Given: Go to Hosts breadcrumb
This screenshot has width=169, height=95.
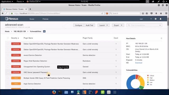Looking at the screenshot, I should [x=7, y=31].
